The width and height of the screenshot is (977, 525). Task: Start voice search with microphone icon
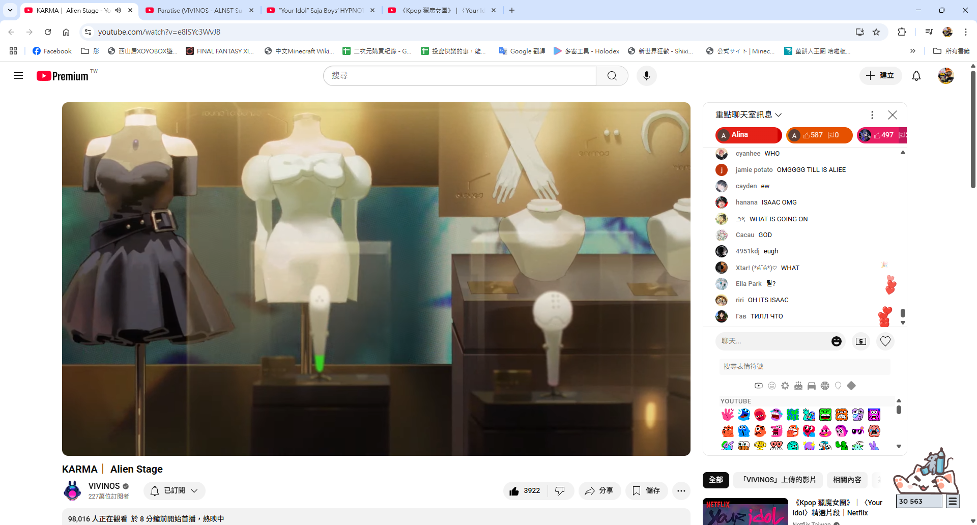pyautogui.click(x=646, y=76)
